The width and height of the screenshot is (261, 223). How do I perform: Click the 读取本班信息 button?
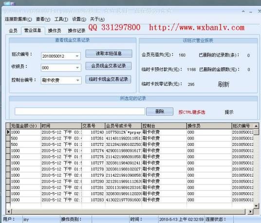pos(109,54)
